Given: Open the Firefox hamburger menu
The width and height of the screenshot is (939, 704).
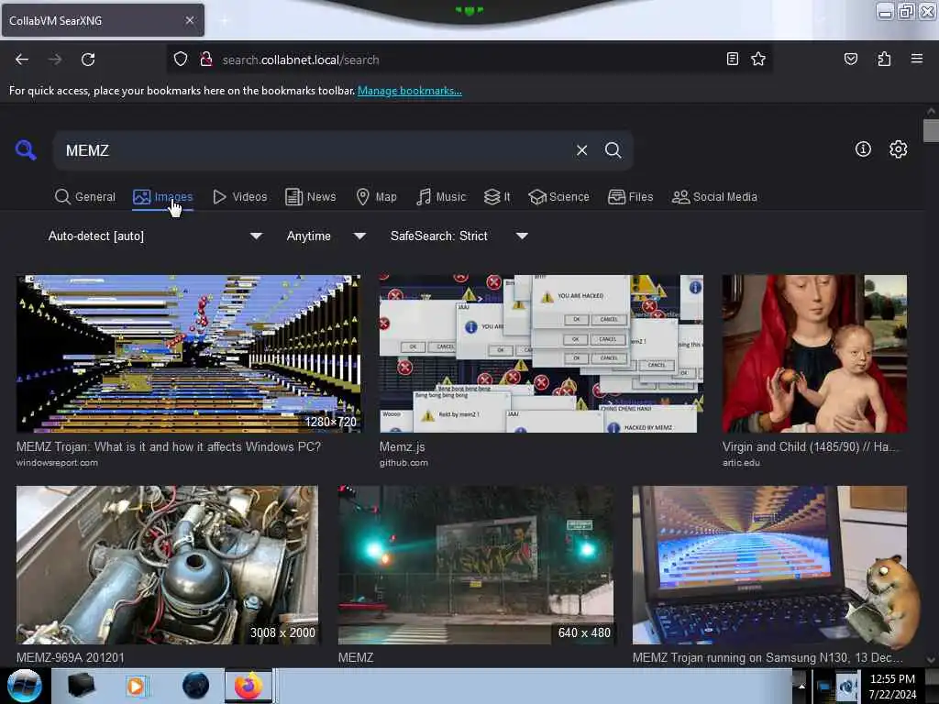Looking at the screenshot, I should 916,59.
